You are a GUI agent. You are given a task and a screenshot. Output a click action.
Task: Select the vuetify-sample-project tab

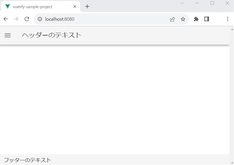[x=40, y=7]
